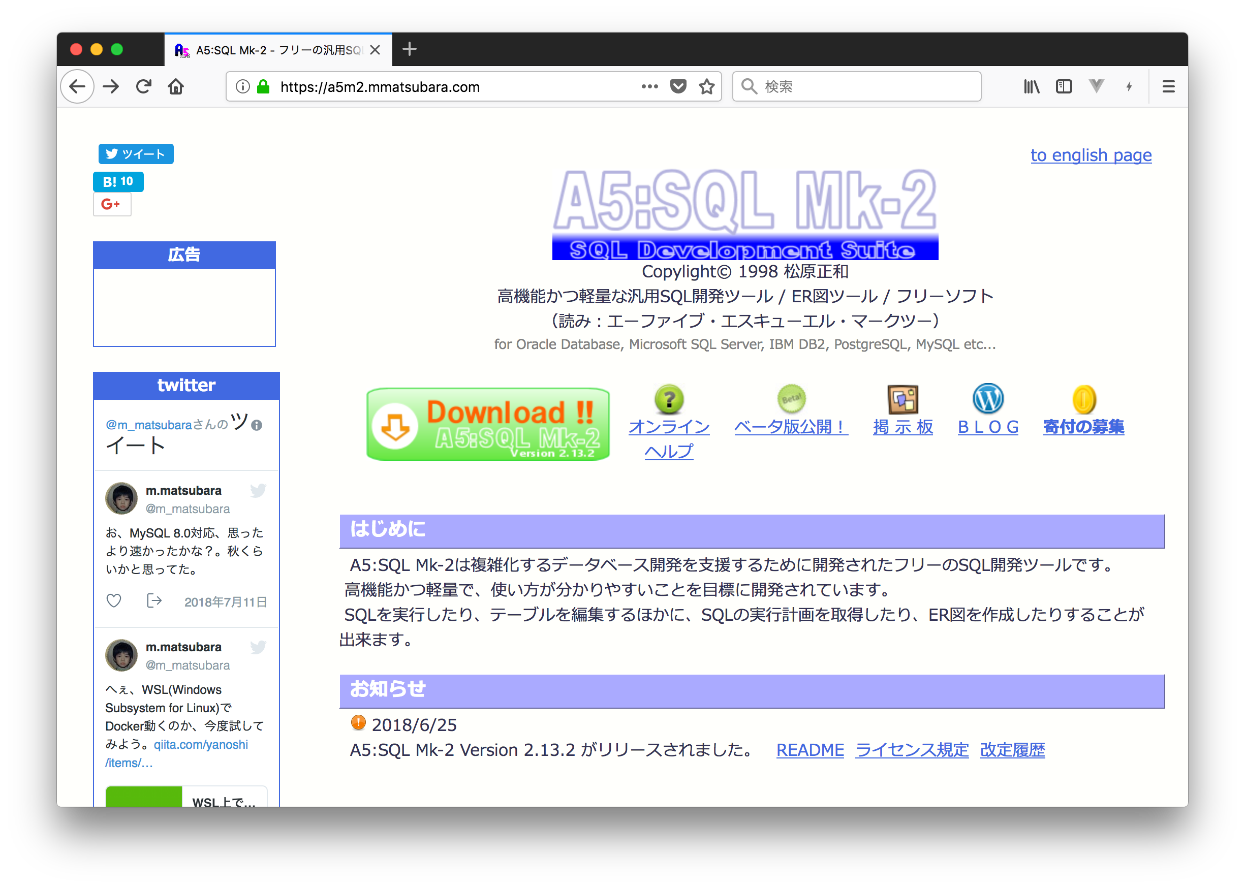
Task: Click the question mark online help icon
Action: pos(668,399)
